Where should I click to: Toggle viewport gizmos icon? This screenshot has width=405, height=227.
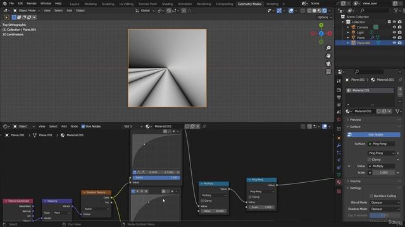(x=279, y=11)
